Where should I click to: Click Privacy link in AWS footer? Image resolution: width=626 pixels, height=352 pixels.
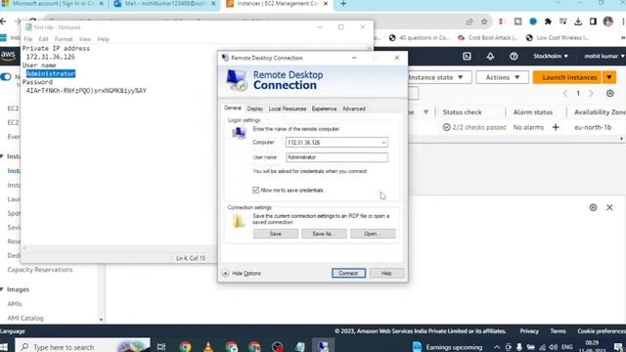tap(529, 330)
